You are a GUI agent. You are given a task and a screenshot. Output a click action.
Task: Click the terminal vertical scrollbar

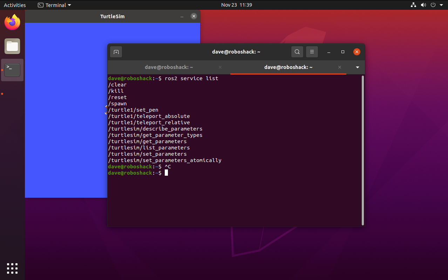coord(362,150)
